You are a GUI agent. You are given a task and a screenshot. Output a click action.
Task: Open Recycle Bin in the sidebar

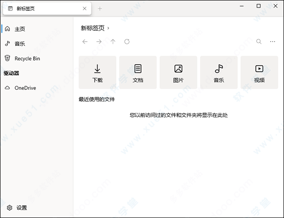coord(37,59)
